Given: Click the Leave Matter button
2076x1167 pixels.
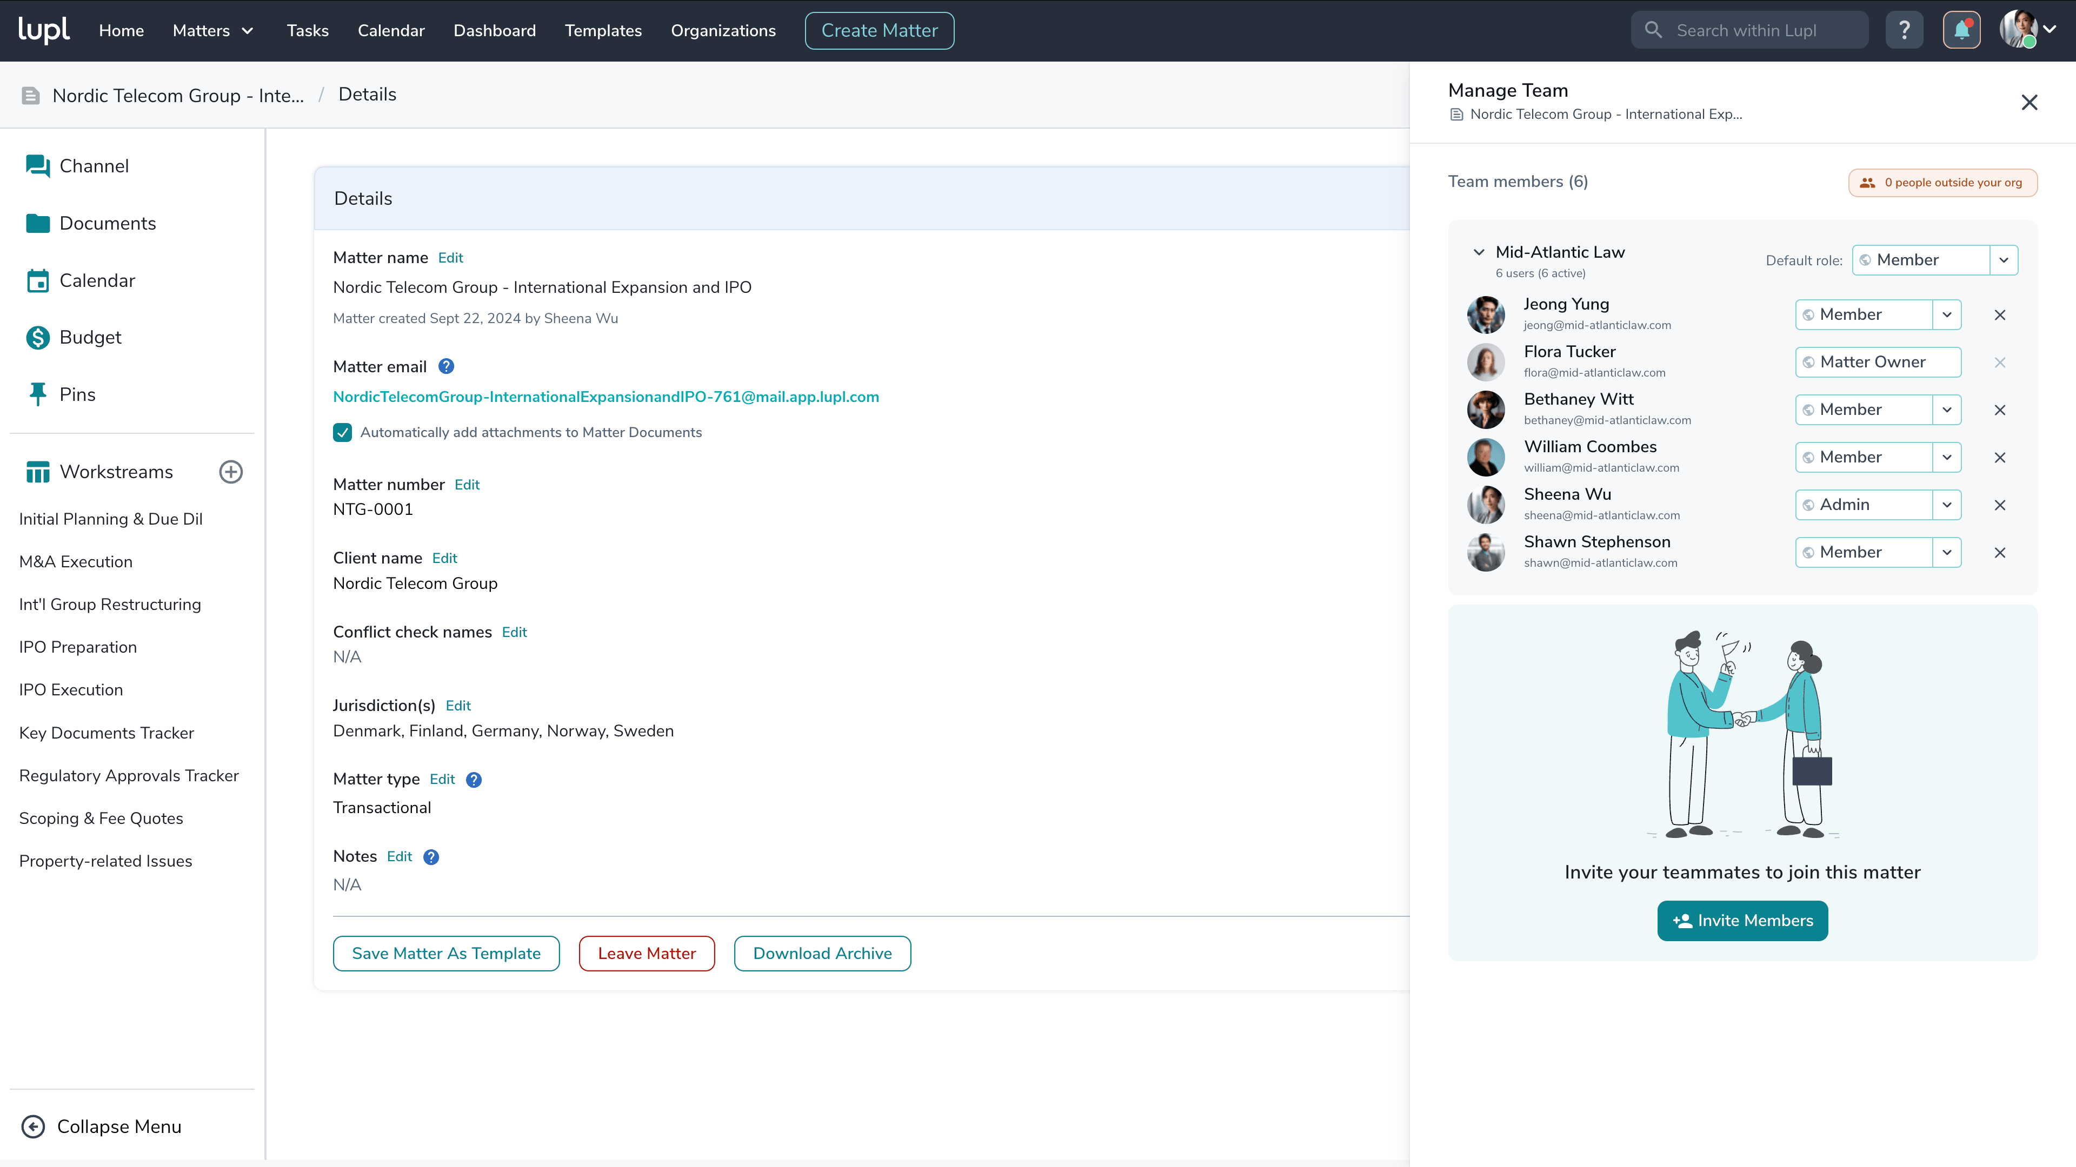Looking at the screenshot, I should point(647,954).
